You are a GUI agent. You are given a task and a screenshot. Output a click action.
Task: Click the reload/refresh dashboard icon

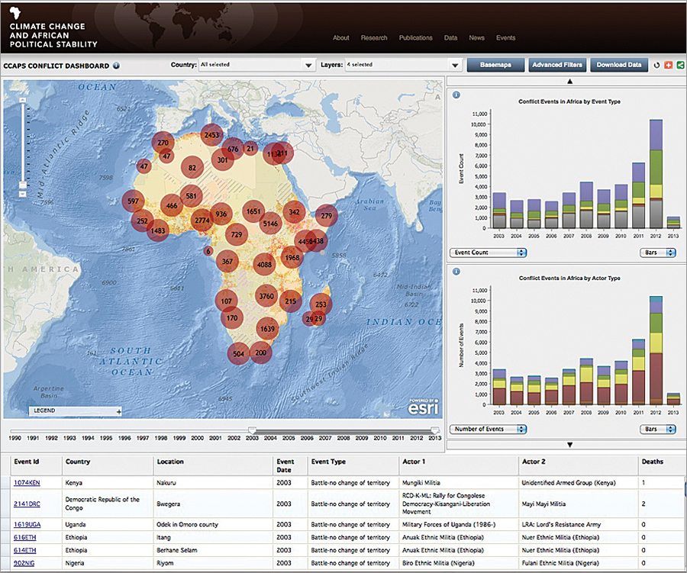pos(656,65)
